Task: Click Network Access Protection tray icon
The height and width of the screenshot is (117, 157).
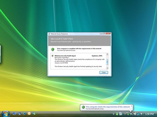Action: pyautogui.click(x=131, y=114)
